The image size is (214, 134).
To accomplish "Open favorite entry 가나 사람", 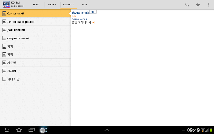I will point(36,79).
